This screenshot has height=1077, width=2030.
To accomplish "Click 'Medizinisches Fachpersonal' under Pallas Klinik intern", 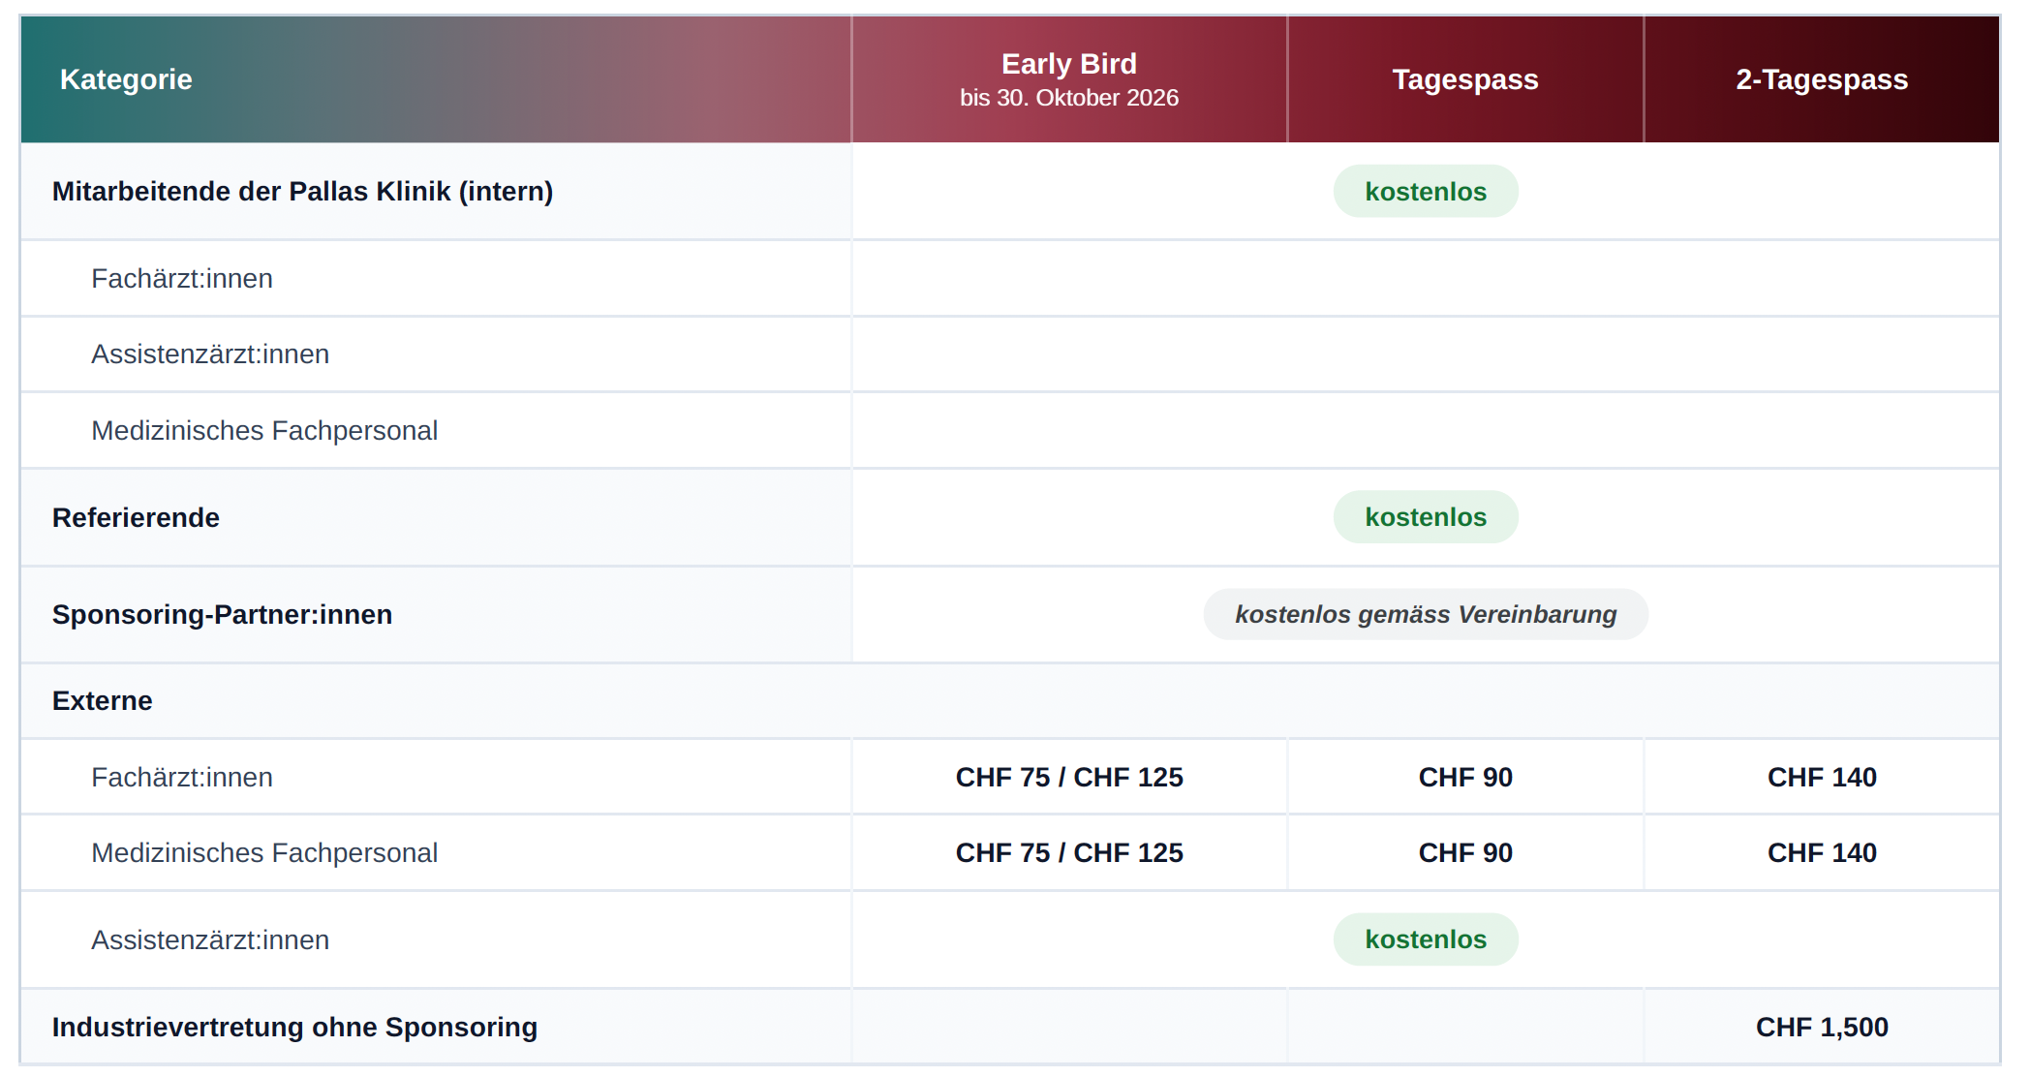I will point(264,430).
